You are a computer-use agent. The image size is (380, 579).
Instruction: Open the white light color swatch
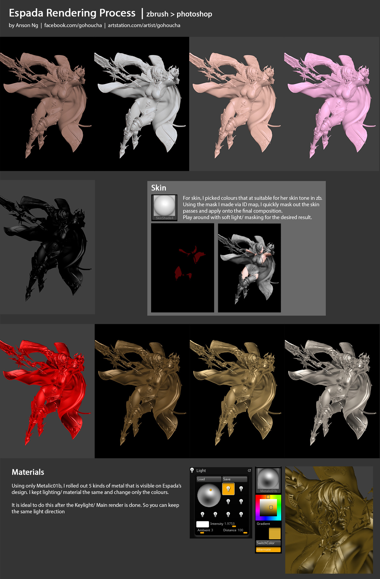coord(203,524)
